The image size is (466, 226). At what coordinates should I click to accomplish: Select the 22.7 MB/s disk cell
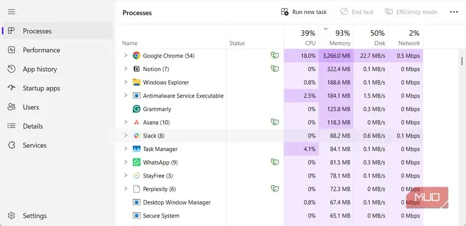[x=371, y=55]
